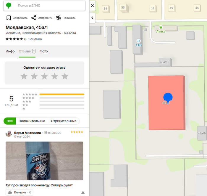Click the Сохранить bookmark icon
Viewport: 207px width, 196px height.
(9, 18)
